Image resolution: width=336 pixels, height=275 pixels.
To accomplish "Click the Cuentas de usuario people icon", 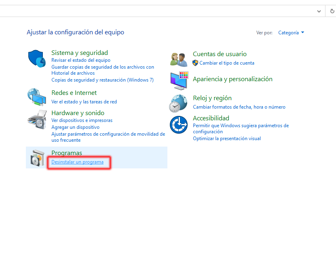I will point(179,59).
